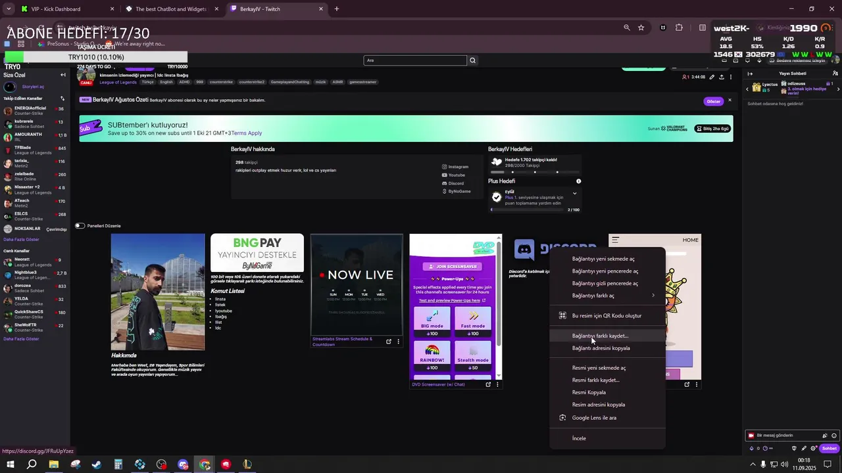This screenshot has width=842, height=473.
Task: Open Windows notification center icon
Action: [828, 464]
